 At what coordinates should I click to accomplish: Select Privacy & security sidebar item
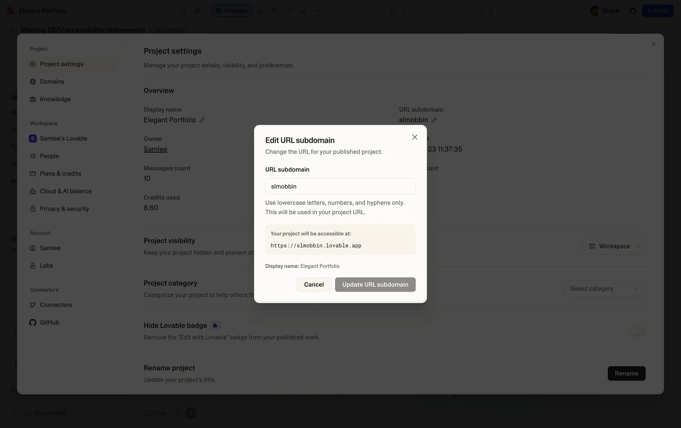(x=64, y=209)
